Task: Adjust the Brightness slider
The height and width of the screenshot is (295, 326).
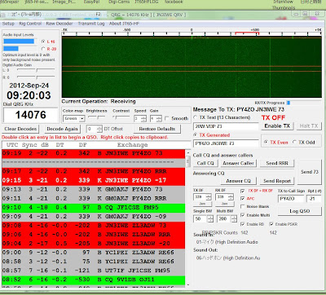Action: pos(97,117)
